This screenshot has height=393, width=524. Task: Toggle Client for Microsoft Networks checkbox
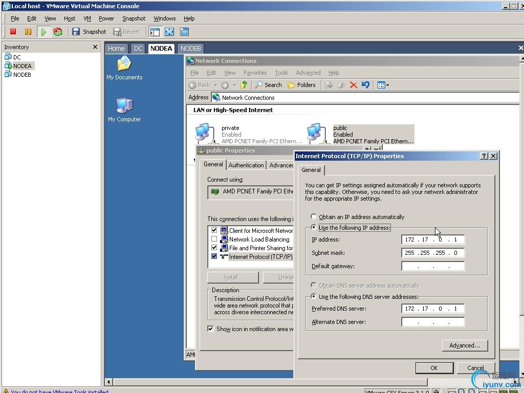[x=214, y=230]
